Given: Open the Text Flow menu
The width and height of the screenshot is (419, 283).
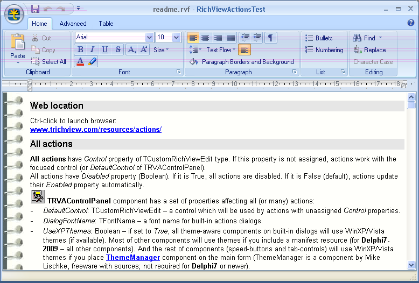Looking at the screenshot, I should [x=221, y=49].
